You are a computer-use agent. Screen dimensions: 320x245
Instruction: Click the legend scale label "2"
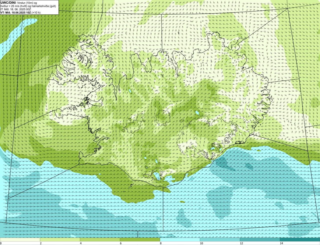[40, 243]
